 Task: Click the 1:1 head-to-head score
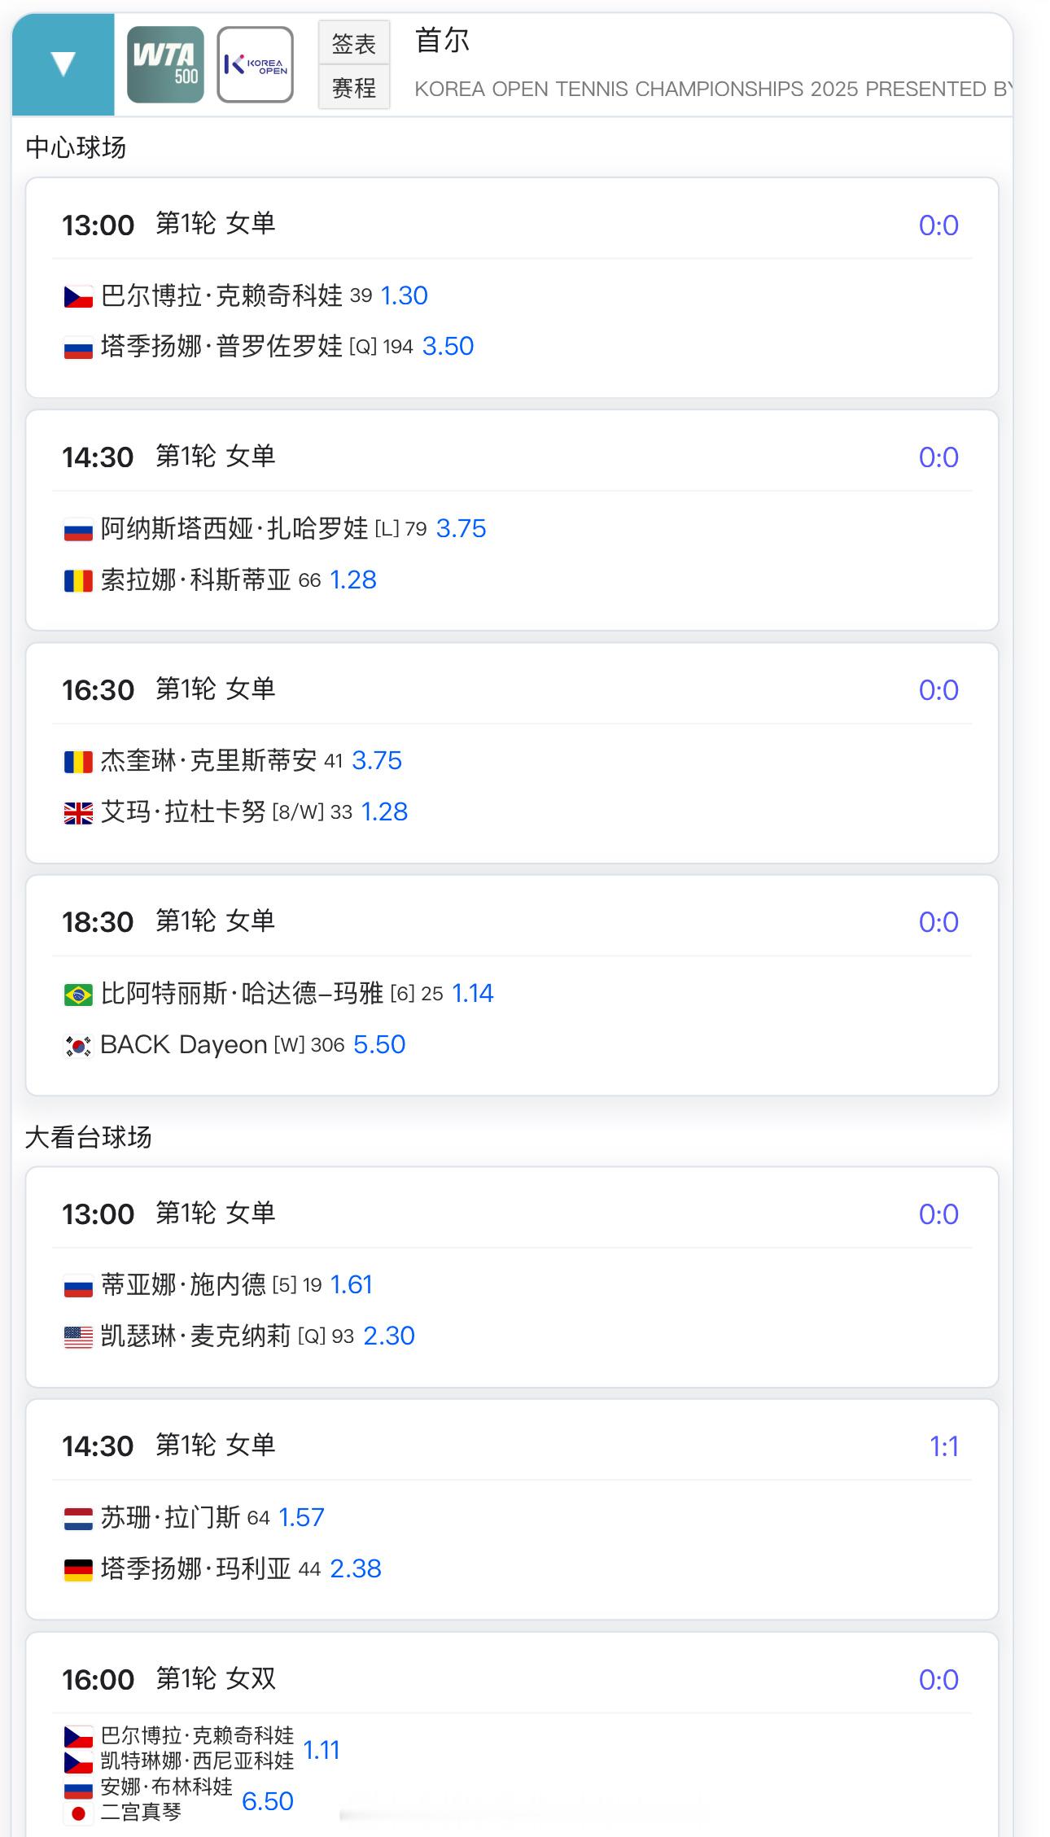click(943, 1446)
